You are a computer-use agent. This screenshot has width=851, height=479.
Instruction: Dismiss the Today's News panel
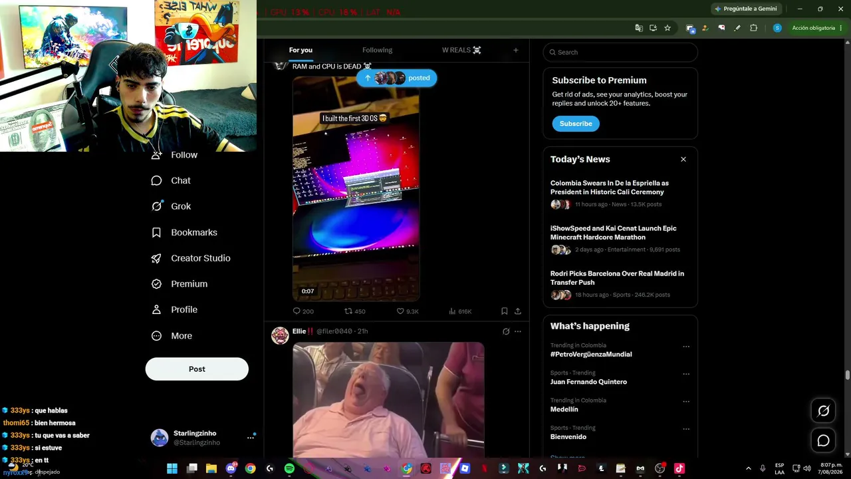coord(683,159)
